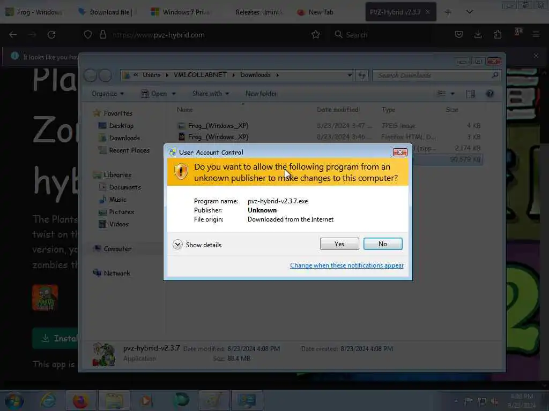Open 'Share with' menu in Explorer

pyautogui.click(x=210, y=94)
